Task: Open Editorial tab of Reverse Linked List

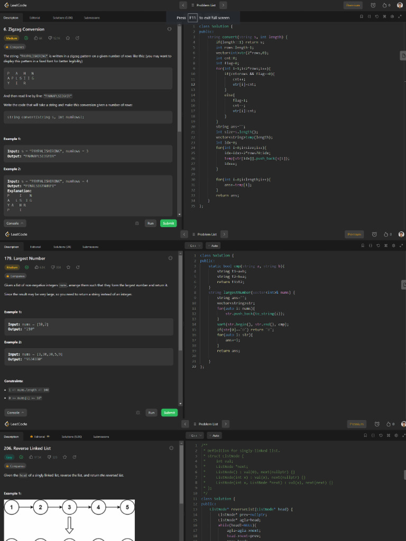Action: (40, 437)
